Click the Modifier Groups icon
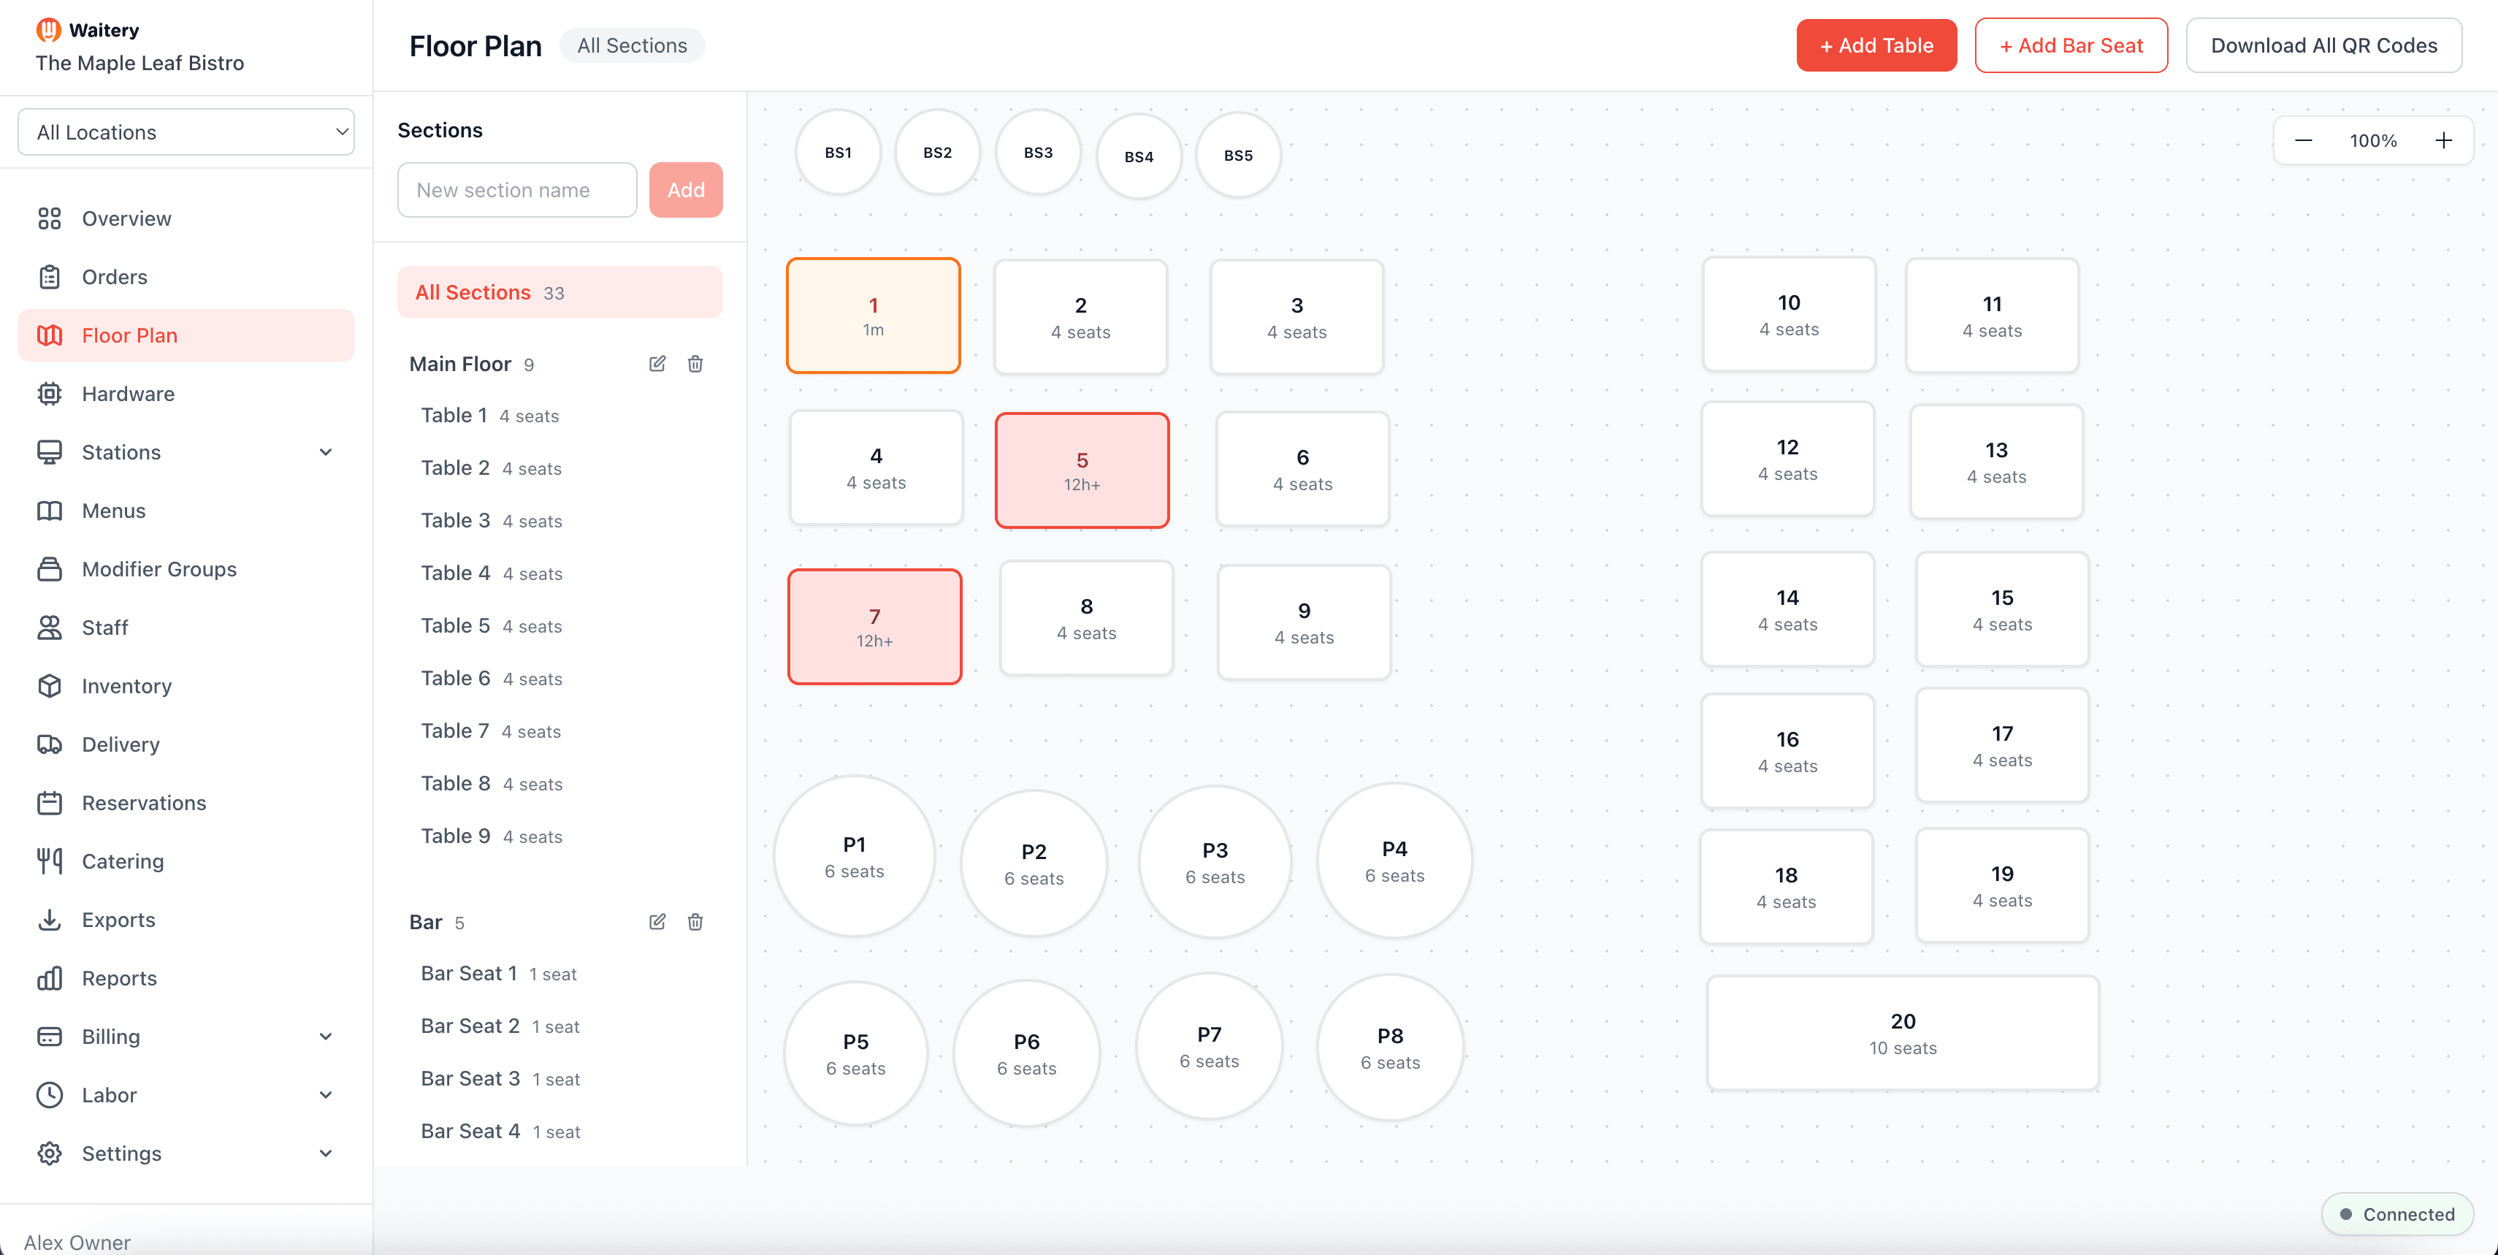This screenshot has height=1255, width=2498. (50, 569)
